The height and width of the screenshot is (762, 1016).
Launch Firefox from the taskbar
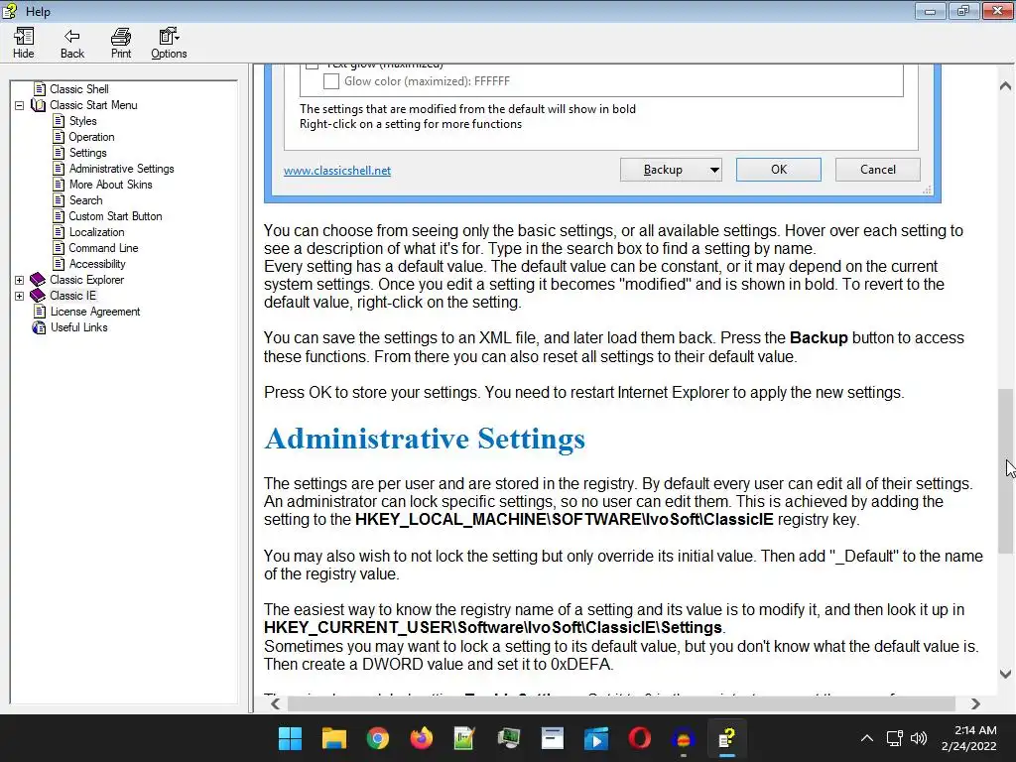point(421,738)
